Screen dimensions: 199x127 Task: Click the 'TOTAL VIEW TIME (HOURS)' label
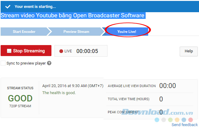[x=129, y=99]
